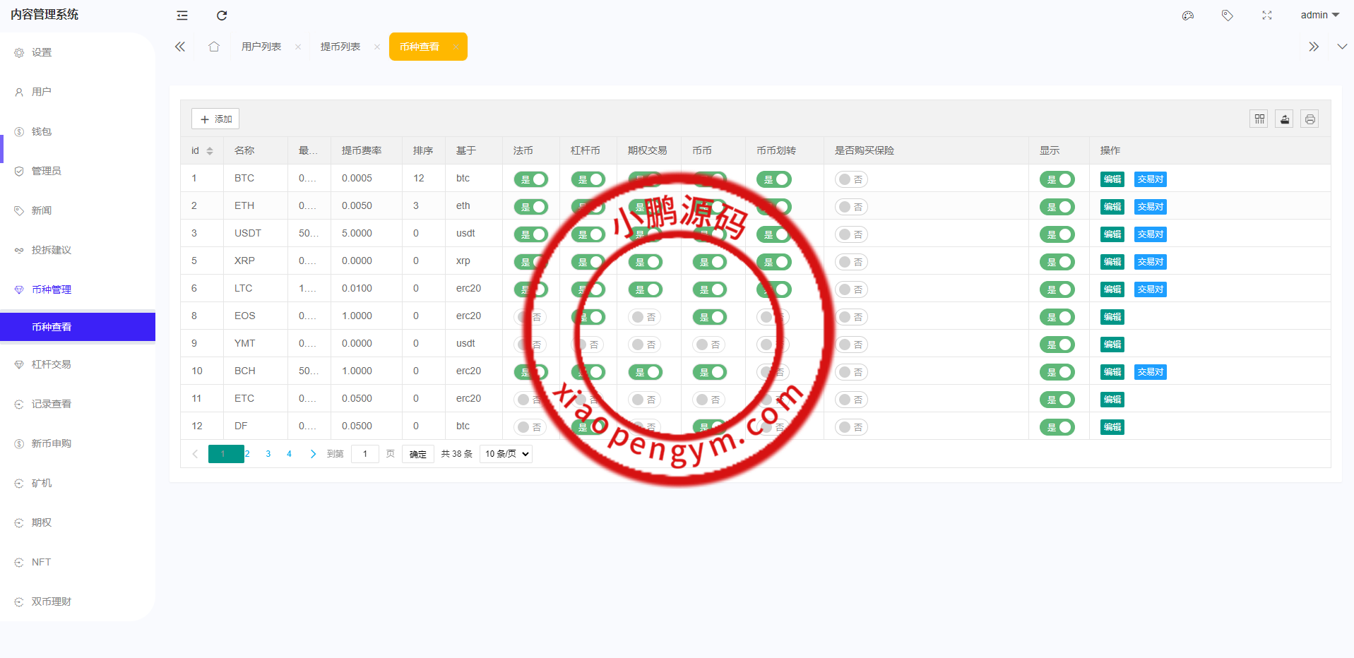1354x658 pixels.
Task: Enable 是否购买保险 for USDT row
Action: 851,234
